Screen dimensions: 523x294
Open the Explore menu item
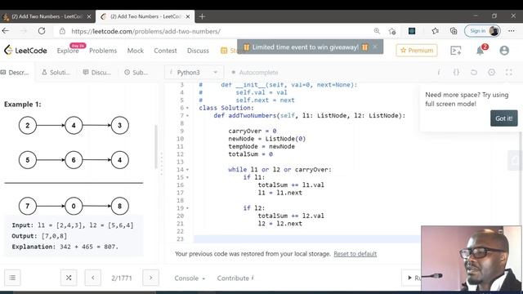(x=68, y=51)
